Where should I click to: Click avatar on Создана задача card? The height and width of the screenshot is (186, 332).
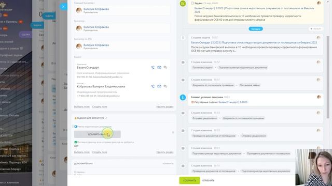(x=319, y=38)
